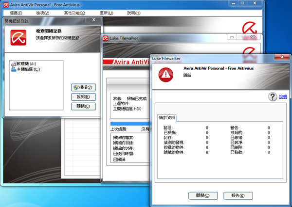Viewport: 292px width, 207px height.
Task: Click the 關閉(C) button in boot record dialog
Action: (83, 106)
